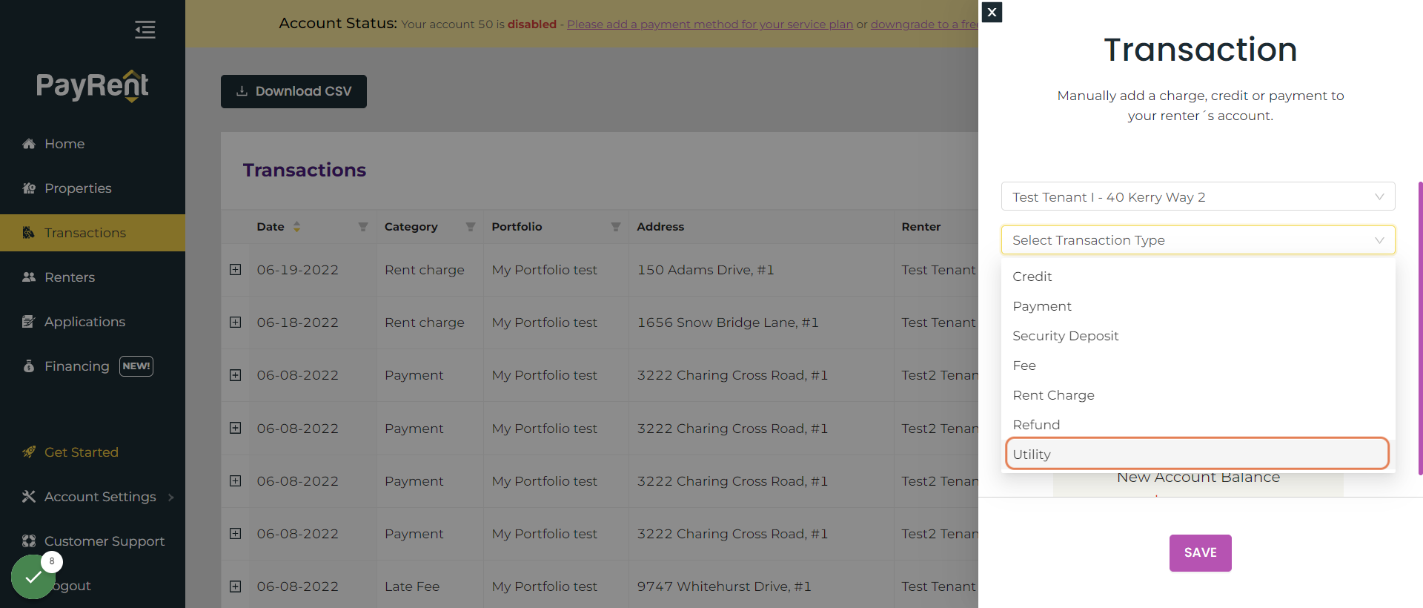Filter the Date column
1423x608 pixels.
point(363,227)
